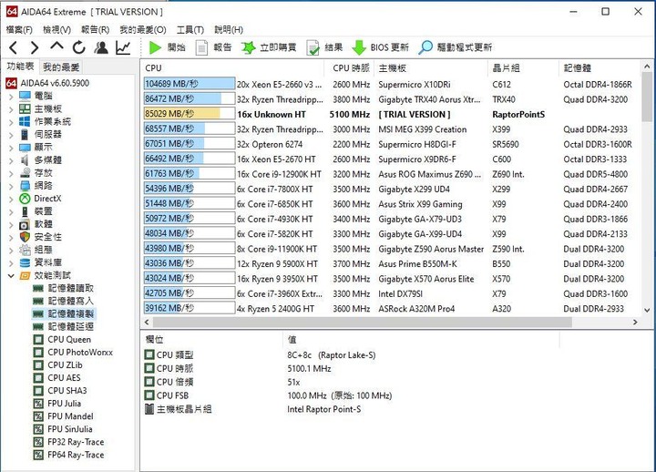Collapse the 效能測試 benchmark tree node
656x472 pixels.
point(11,276)
